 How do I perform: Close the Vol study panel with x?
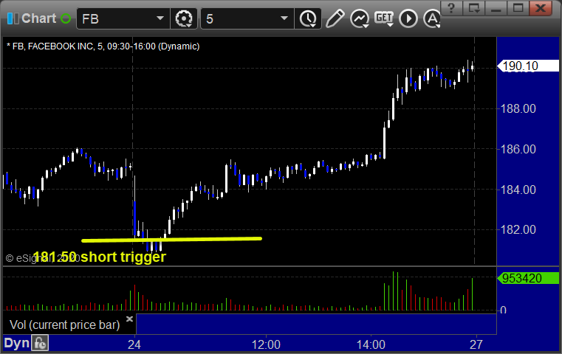(129, 319)
